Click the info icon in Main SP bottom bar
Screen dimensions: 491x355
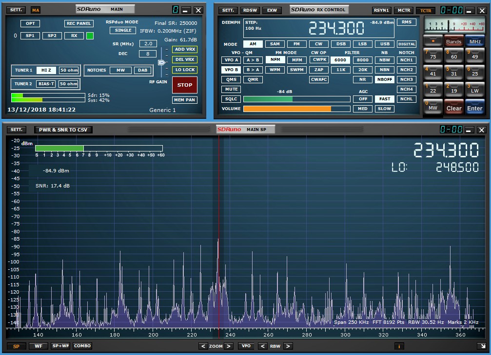pyautogui.click(x=399, y=346)
